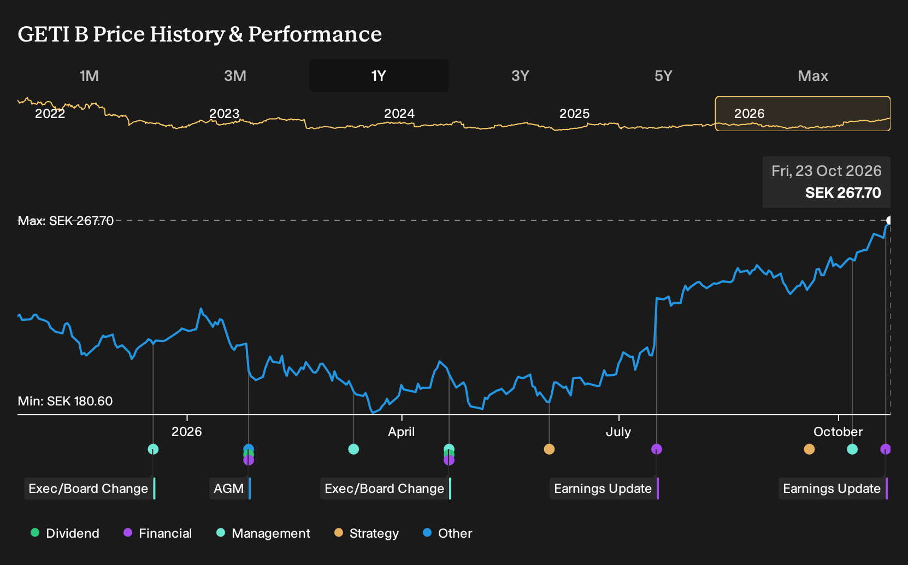This screenshot has height=565, width=908.
Task: Click the white endpoint marker on price line
Action: pyautogui.click(x=889, y=220)
